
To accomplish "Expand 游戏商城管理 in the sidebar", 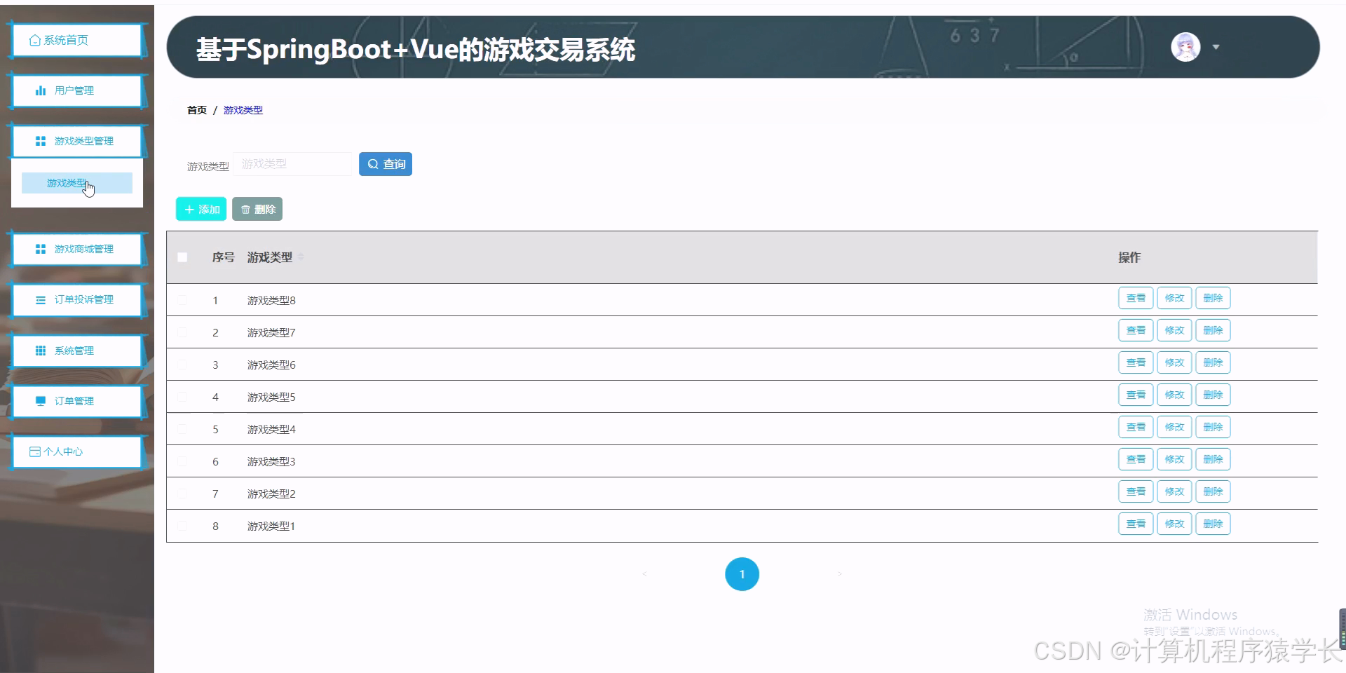I will [x=77, y=249].
